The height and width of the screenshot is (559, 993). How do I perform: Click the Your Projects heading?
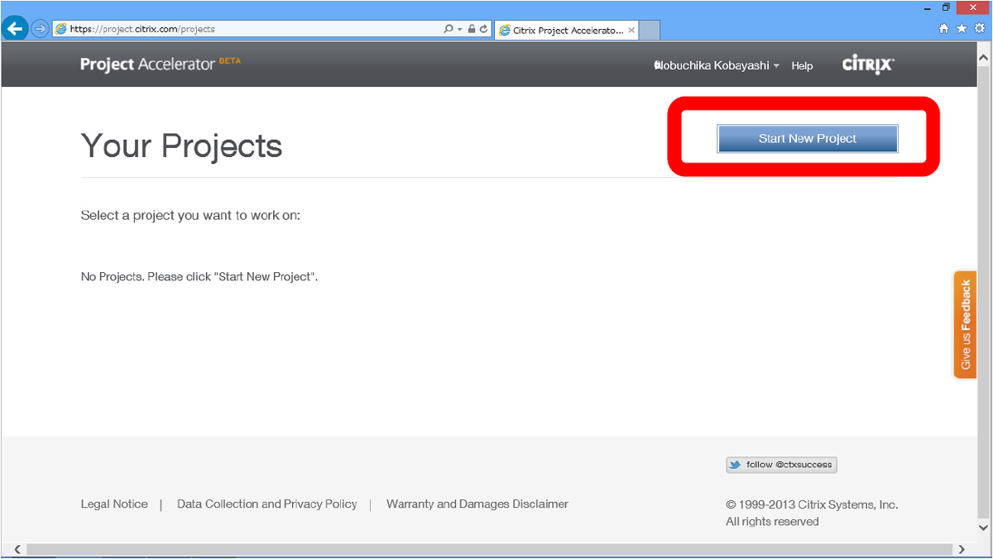tap(181, 146)
